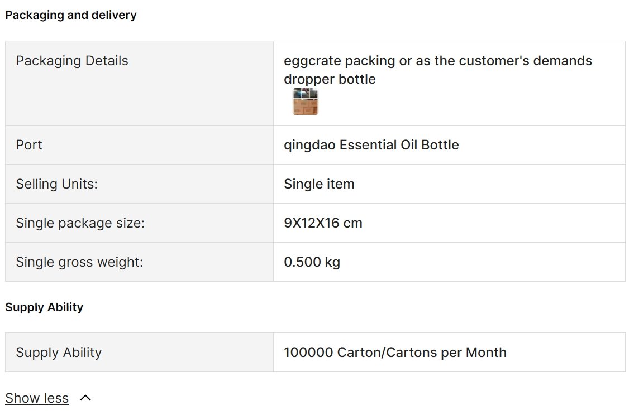Click the eggcrate packing description text

[438, 61]
